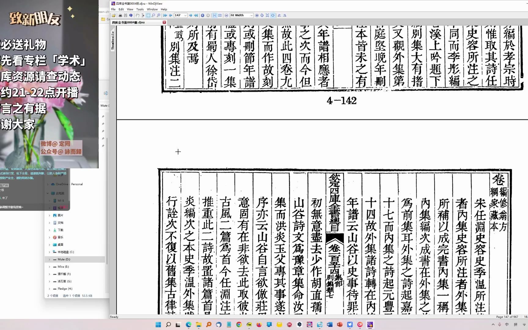
Task: Click the Back navigation circle button
Action: [x=203, y=15]
